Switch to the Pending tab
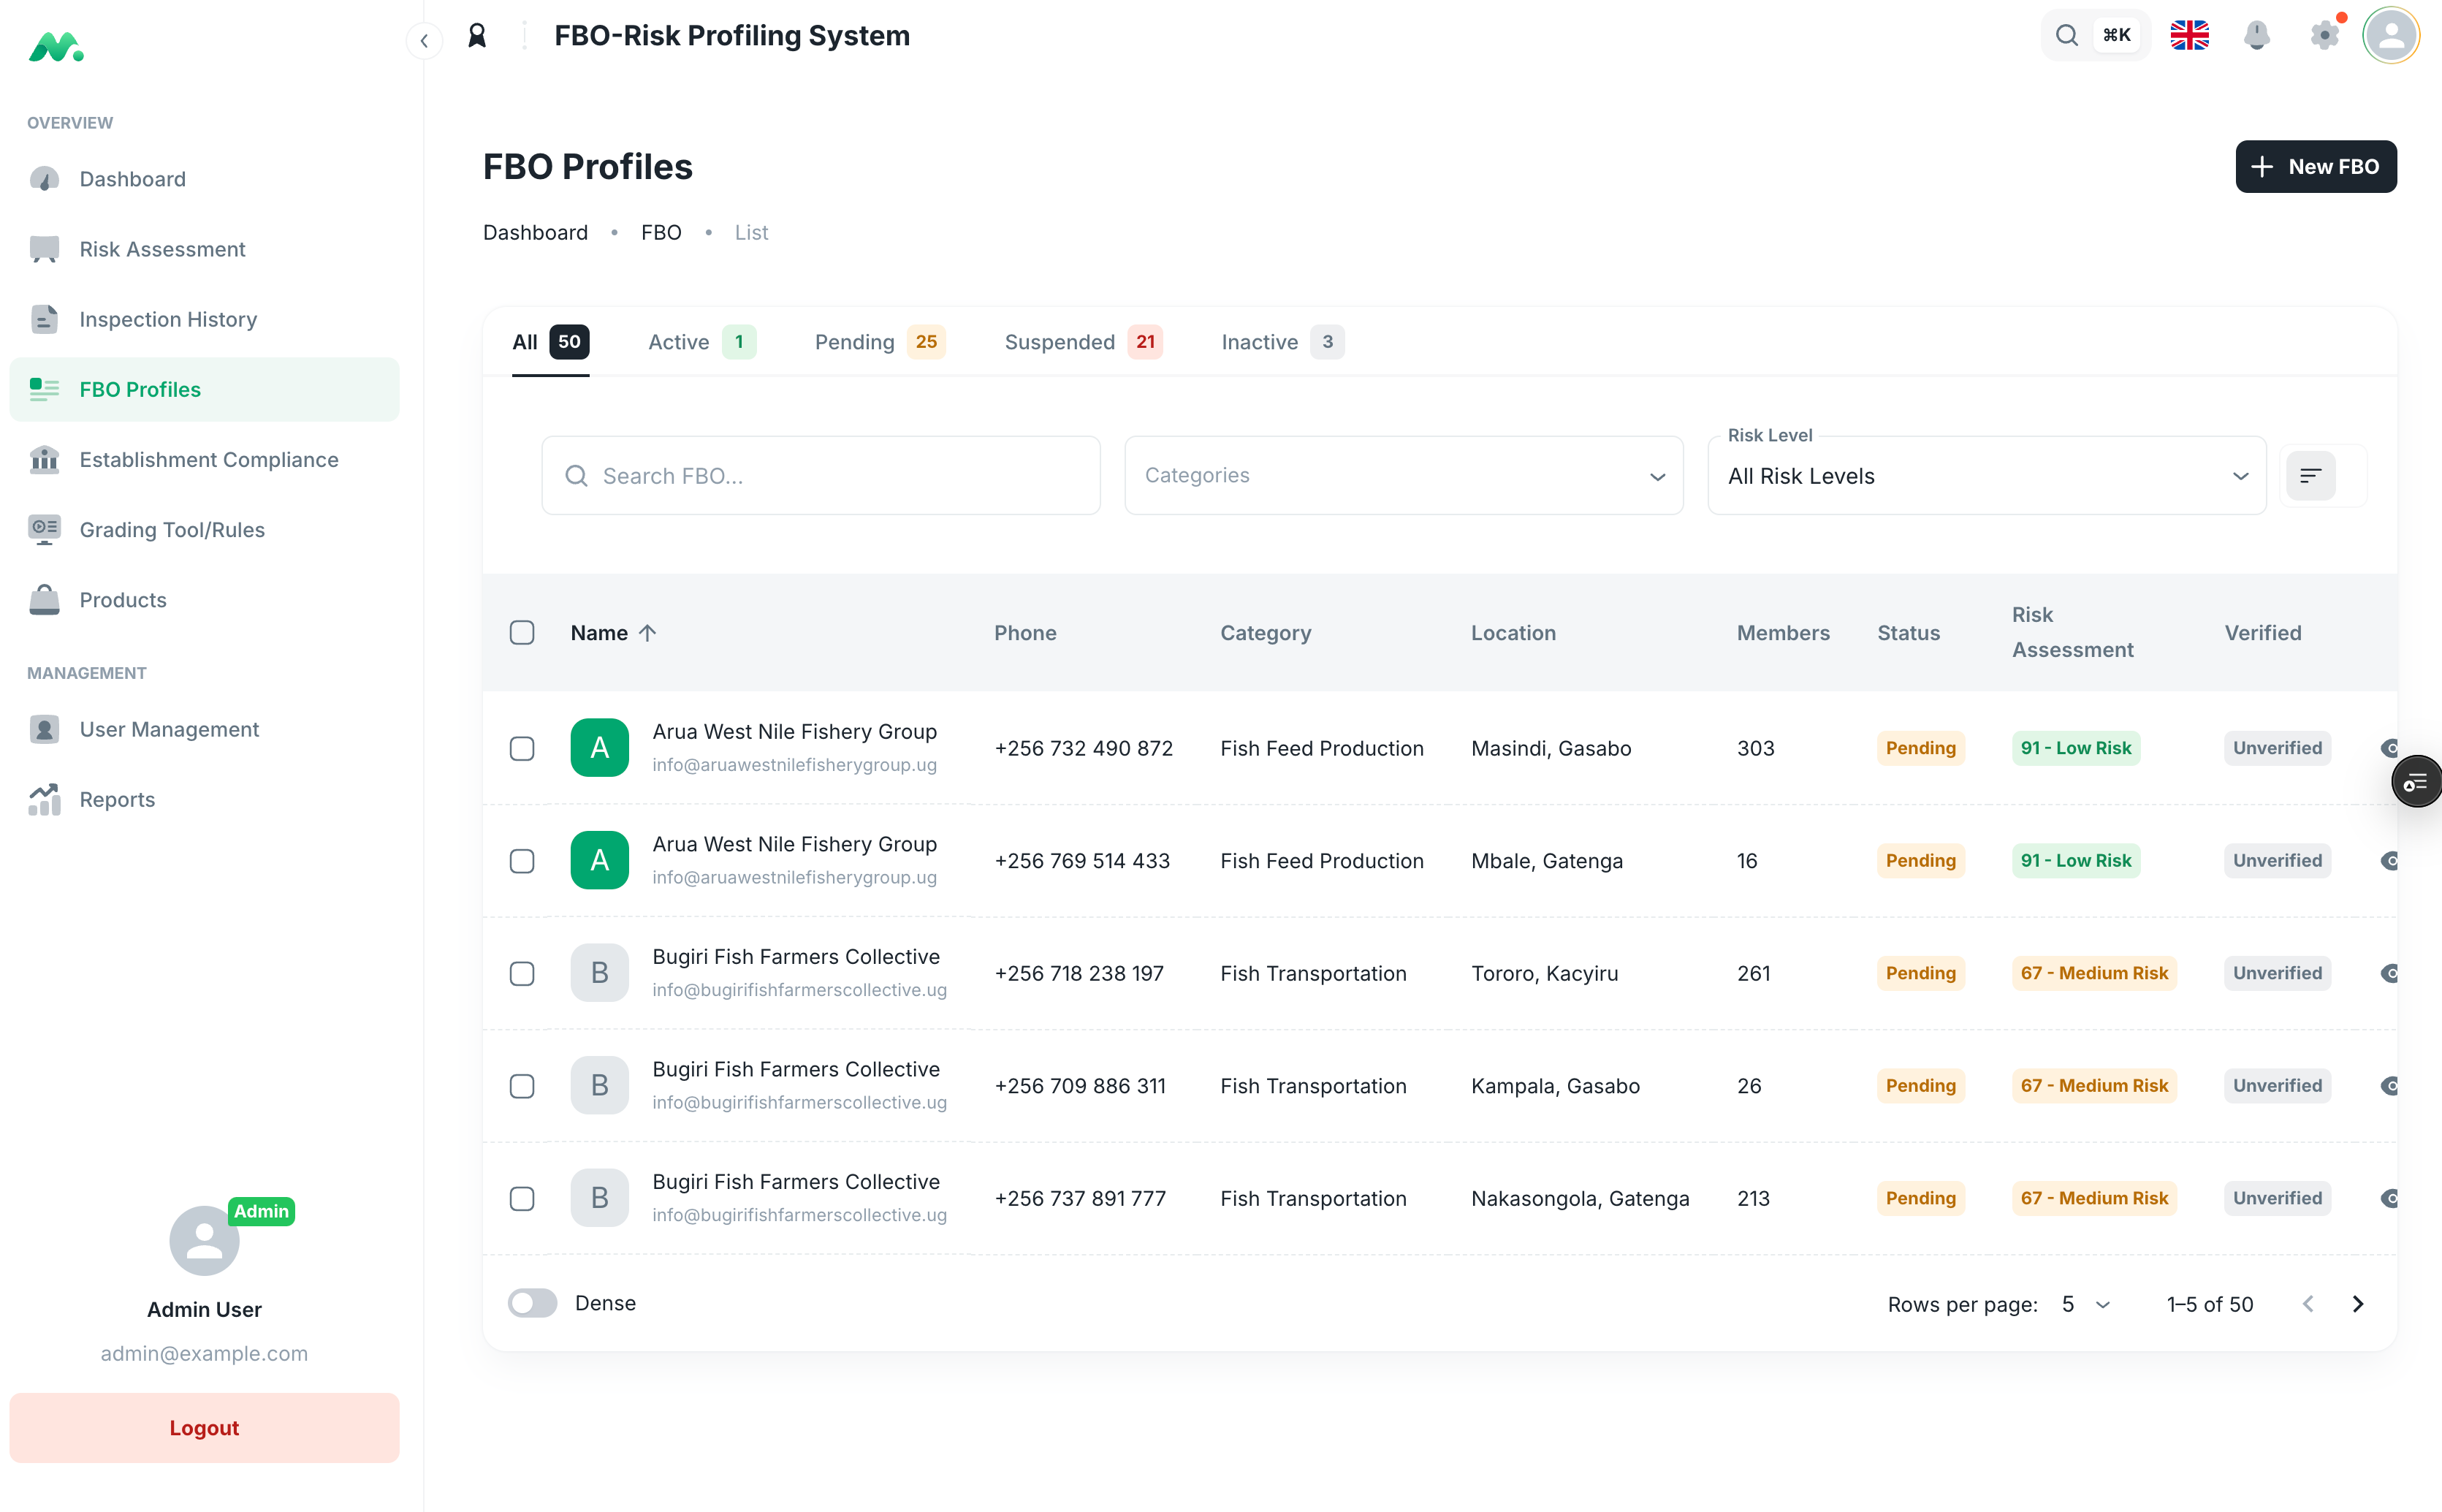The image size is (2442, 1512). point(880,342)
